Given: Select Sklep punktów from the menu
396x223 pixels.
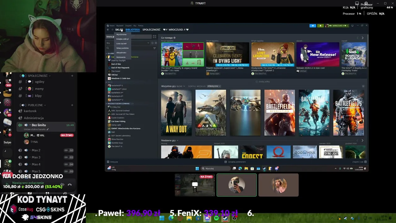Looking at the screenshot, I should 123,48.
